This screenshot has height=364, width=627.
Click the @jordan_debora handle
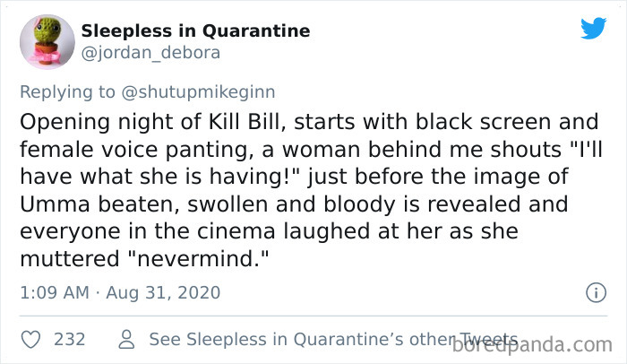point(150,53)
